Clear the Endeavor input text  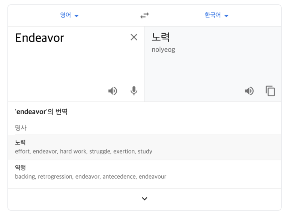point(134,37)
